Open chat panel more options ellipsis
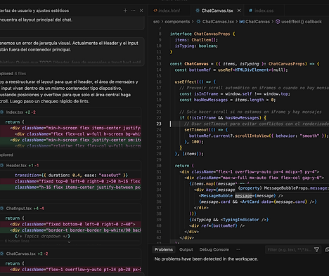This screenshot has width=329, height=276. click(x=133, y=11)
